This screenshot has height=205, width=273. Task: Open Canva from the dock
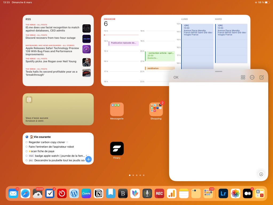coord(86,193)
